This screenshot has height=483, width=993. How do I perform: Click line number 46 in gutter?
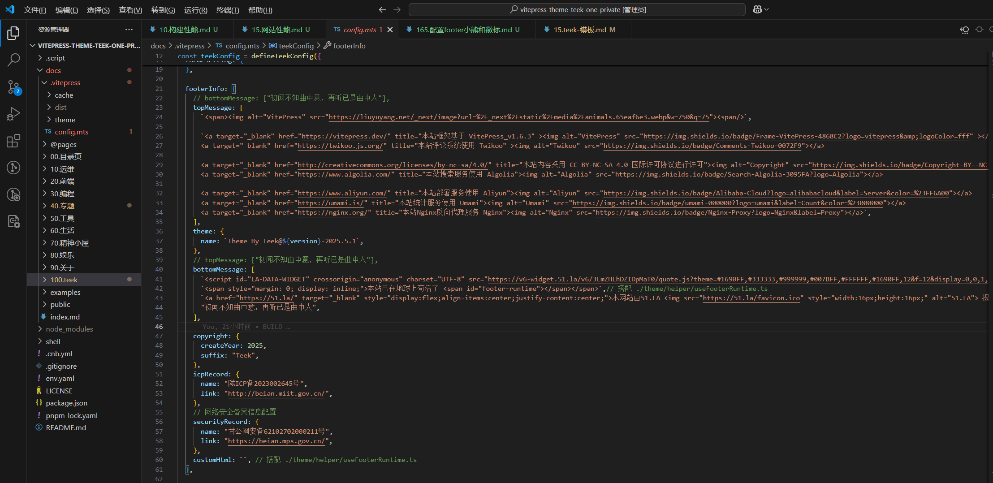[x=159, y=327]
